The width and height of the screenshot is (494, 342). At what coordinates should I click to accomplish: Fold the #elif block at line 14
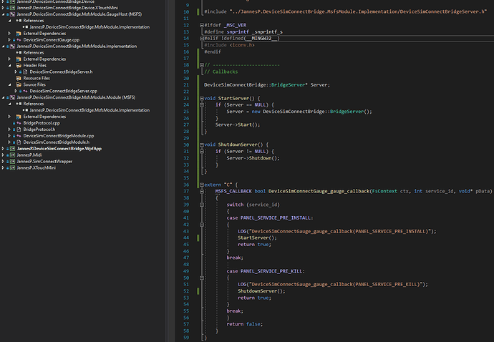(x=202, y=39)
